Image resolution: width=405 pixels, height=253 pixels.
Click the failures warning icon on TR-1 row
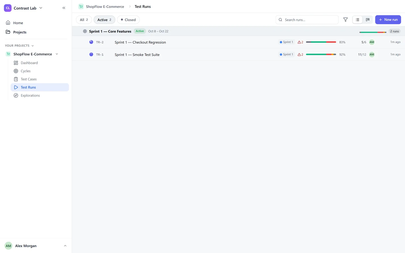pyautogui.click(x=299, y=55)
